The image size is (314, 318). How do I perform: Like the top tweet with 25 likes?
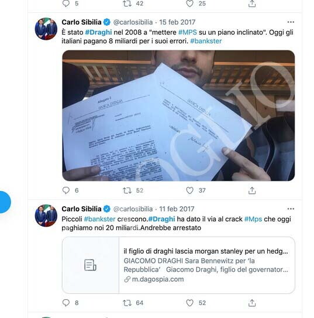189,4
